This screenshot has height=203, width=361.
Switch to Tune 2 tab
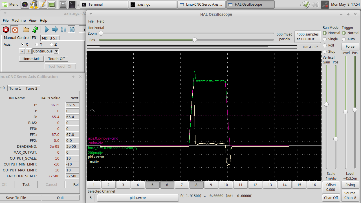(32, 88)
